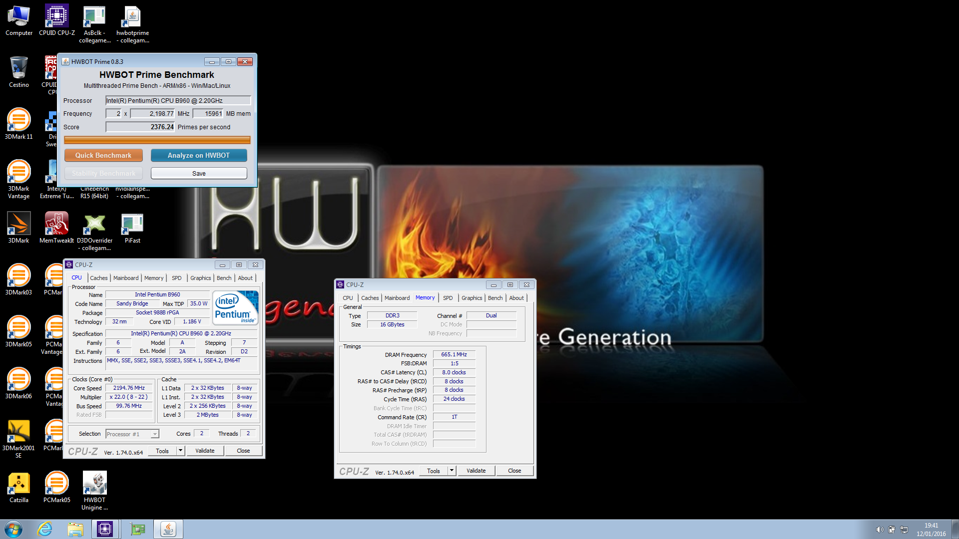Open the PiFast desktop shortcut
This screenshot has height=539, width=959.
132,228
